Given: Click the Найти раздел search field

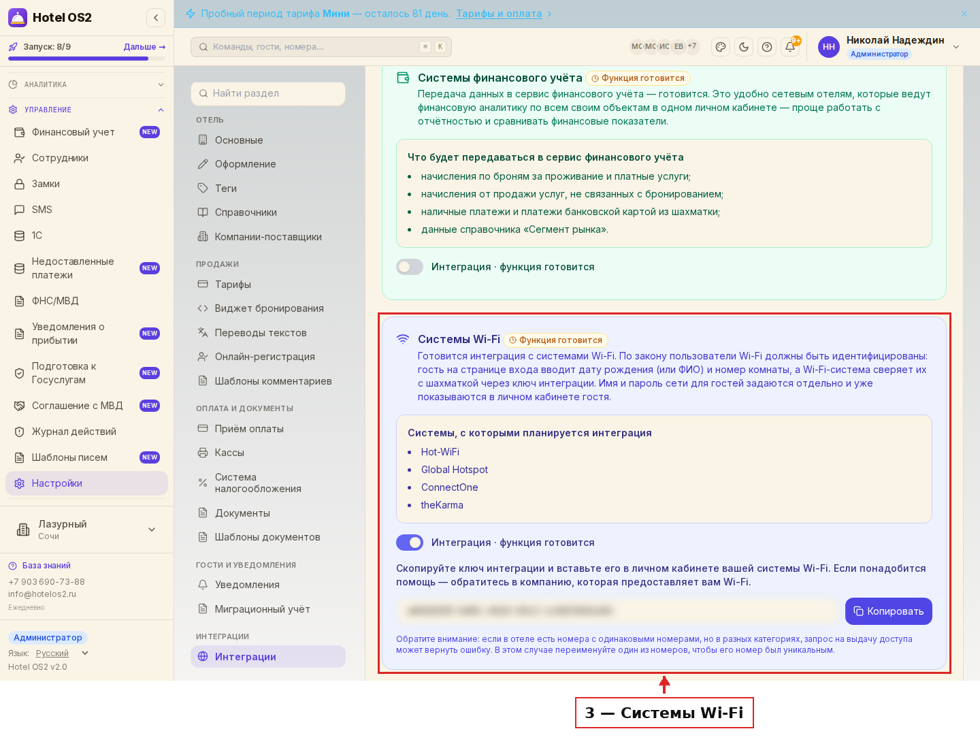Looking at the screenshot, I should (268, 93).
